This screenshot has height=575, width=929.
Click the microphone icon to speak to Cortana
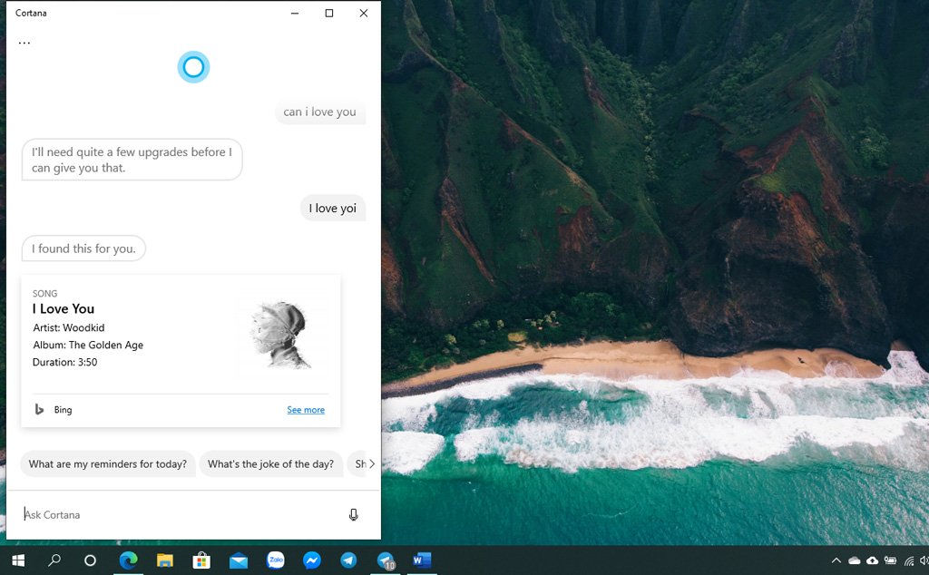pyautogui.click(x=353, y=514)
